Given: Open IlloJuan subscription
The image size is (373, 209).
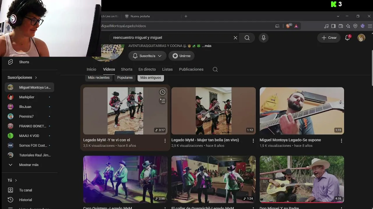Looking at the screenshot, I should pos(29,107).
